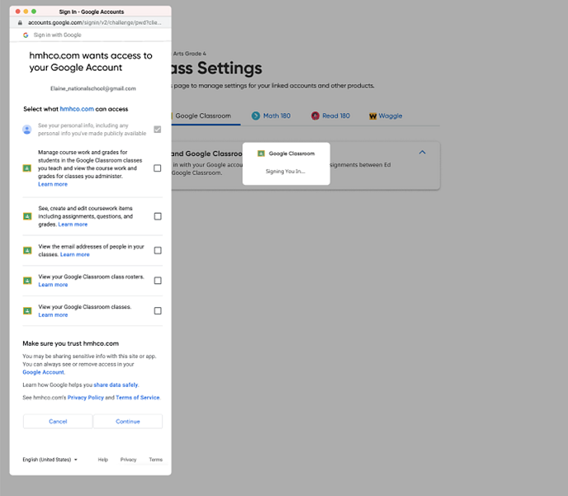This screenshot has width=568, height=496.
Task: Click Classroom icon beside See, create and edit coursework
Action: (x=27, y=216)
